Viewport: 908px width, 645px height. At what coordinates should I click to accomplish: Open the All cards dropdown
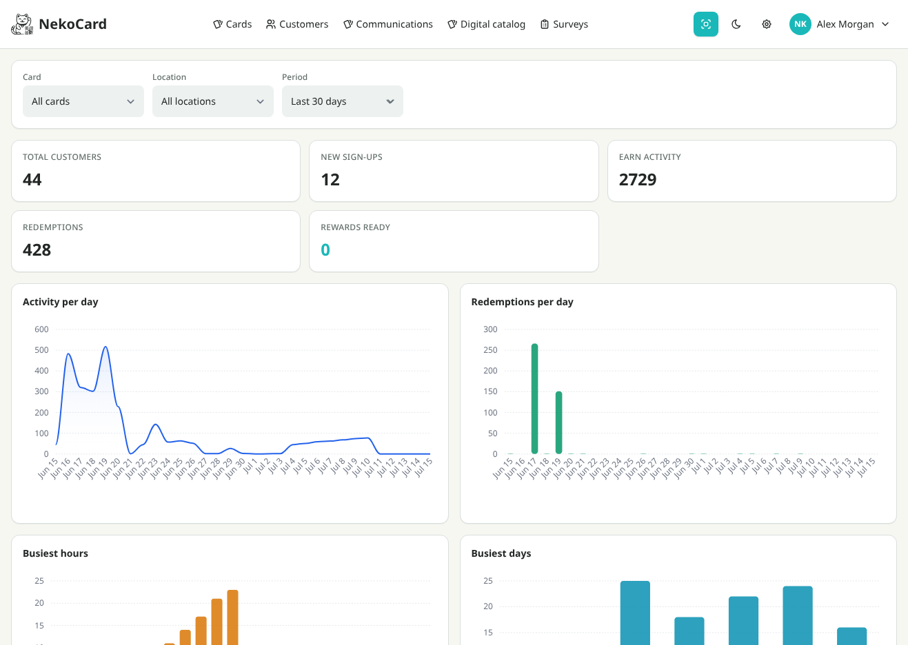coord(83,101)
